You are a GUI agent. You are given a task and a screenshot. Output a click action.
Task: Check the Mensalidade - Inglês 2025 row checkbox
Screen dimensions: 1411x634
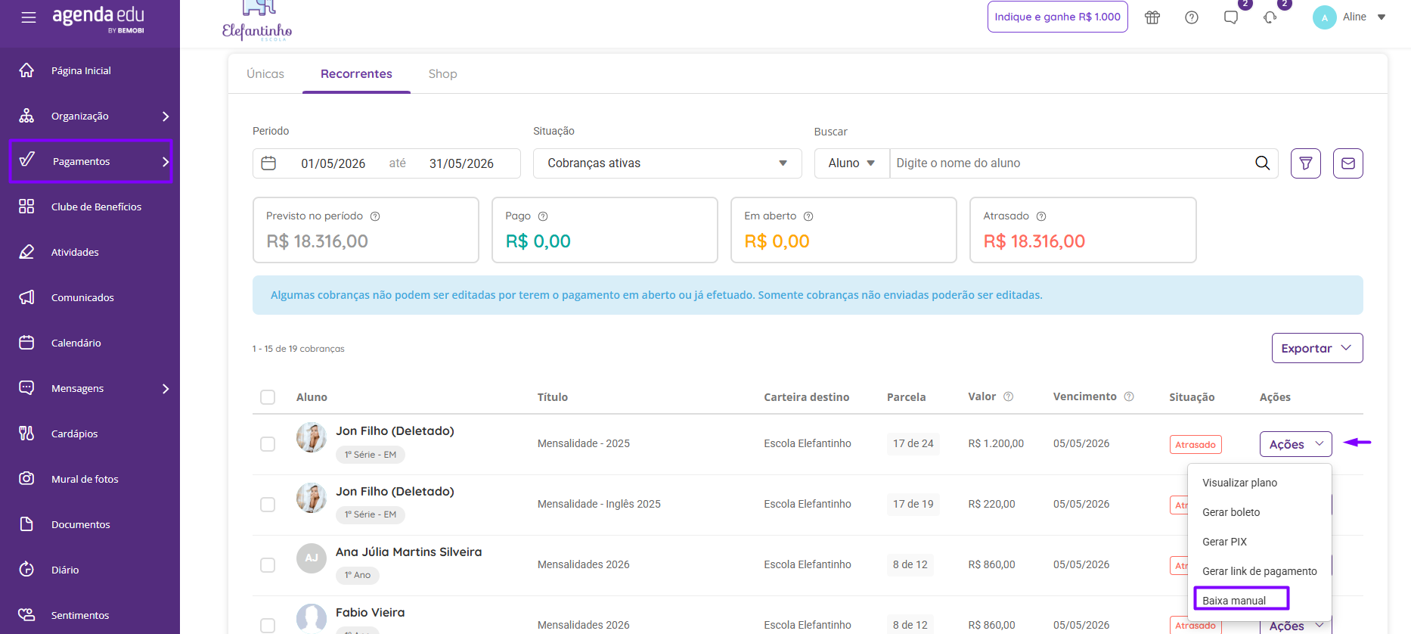pos(268,505)
